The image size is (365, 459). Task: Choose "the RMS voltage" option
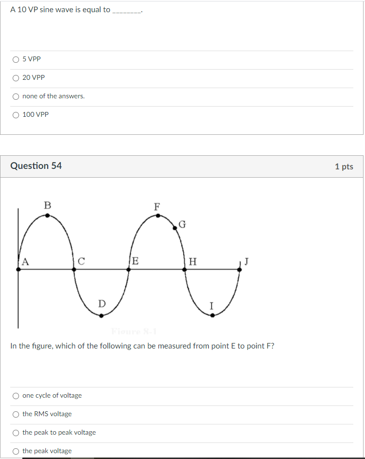15,414
